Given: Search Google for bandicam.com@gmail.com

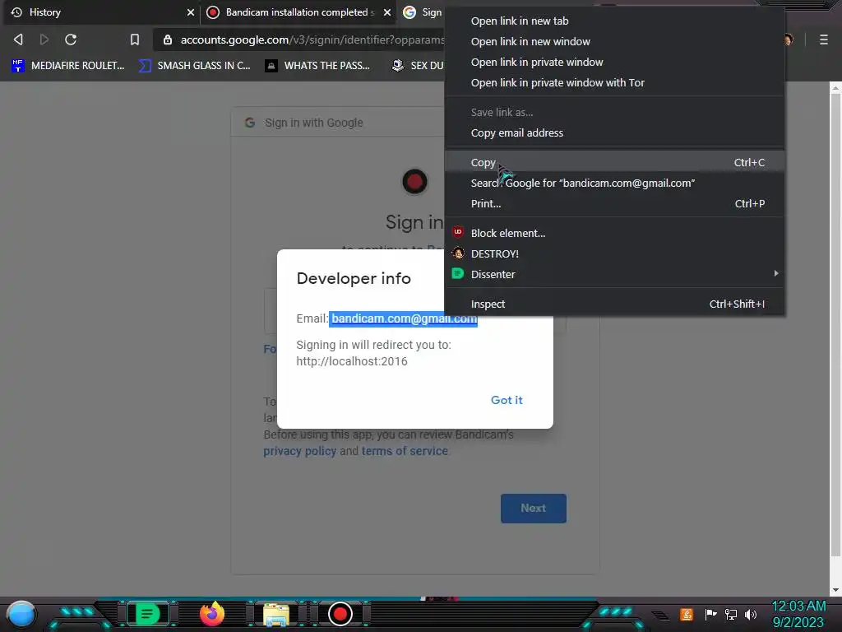Looking at the screenshot, I should coord(615,183).
